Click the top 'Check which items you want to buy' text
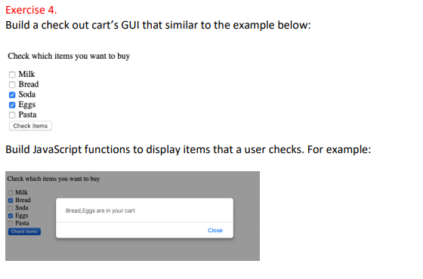This screenshot has width=423, height=279. [x=69, y=56]
